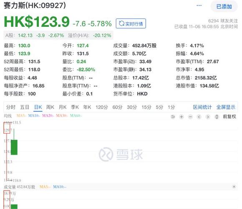The image size is (242, 209).
Task: Select the 日K chart tab
Action: pyautogui.click(x=38, y=107)
